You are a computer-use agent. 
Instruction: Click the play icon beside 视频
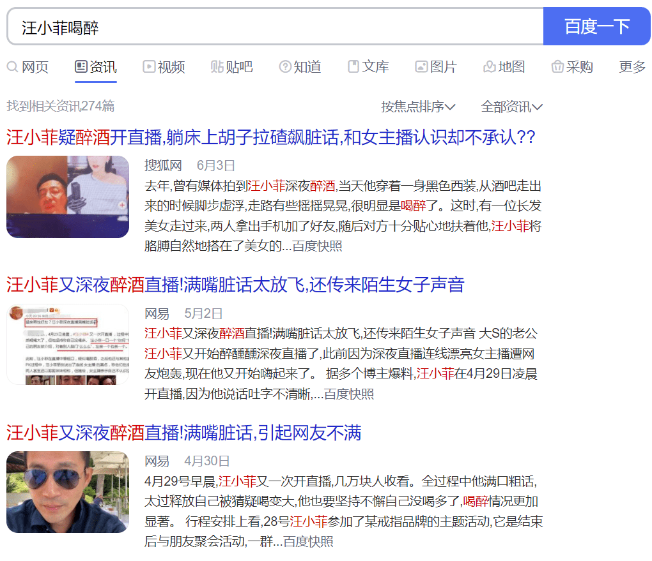click(149, 66)
